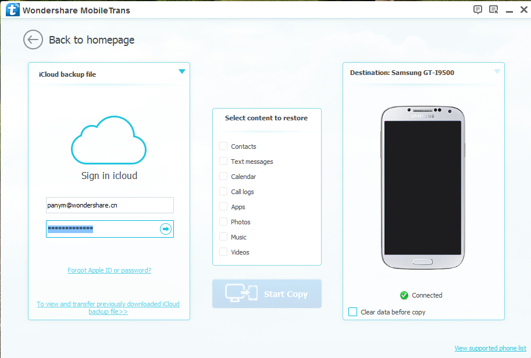Click the Wondershare MobileTrans logo icon
The width and height of the screenshot is (531, 358).
(13, 9)
